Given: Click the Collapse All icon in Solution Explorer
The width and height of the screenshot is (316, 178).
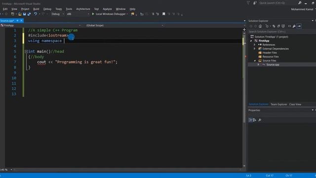Looking at the screenshot, I should (x=278, y=26).
